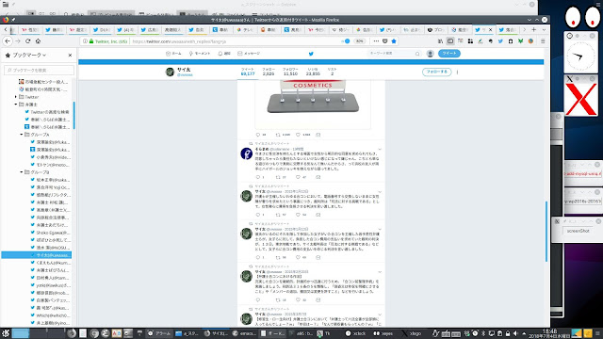This screenshot has height=339, width=603.
Task: Open the highlighted サイ太 bookmark entry
Action: click(x=37, y=255)
